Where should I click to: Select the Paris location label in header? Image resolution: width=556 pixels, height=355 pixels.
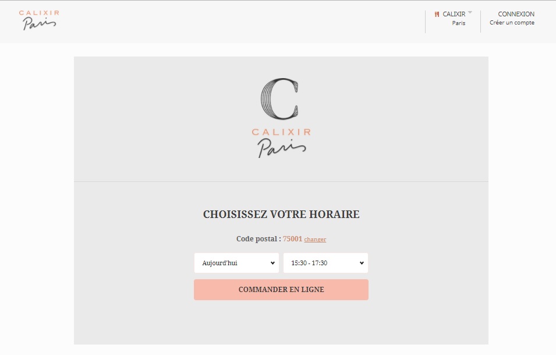[459, 23]
